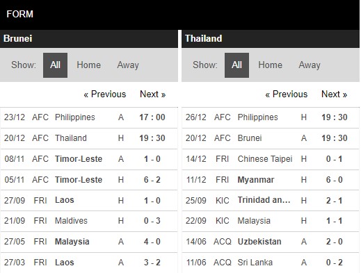Open Brunei vs Philippines 23/12 match
361x273 pixels.
click(x=89, y=117)
